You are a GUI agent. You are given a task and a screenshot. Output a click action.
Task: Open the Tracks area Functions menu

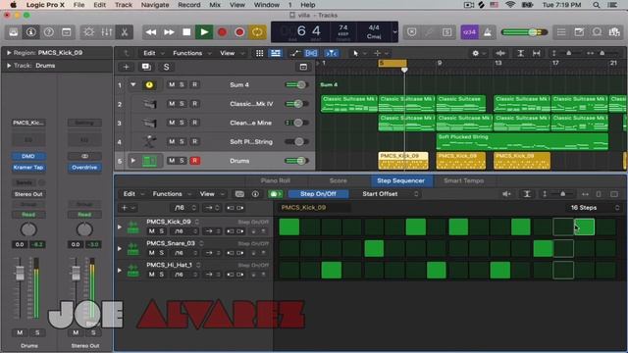coord(190,53)
